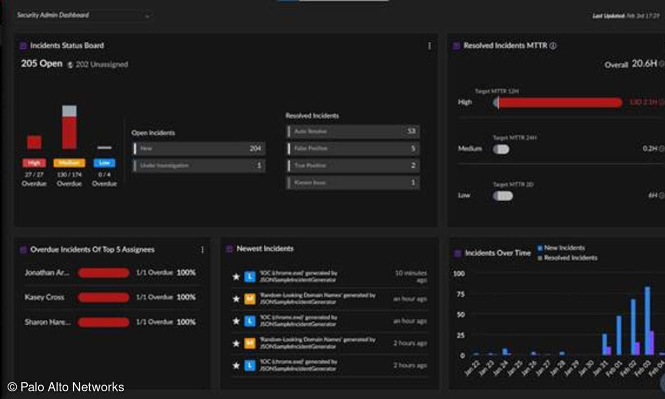Click the Feb 02 blue New Incidents bar

click(633, 327)
